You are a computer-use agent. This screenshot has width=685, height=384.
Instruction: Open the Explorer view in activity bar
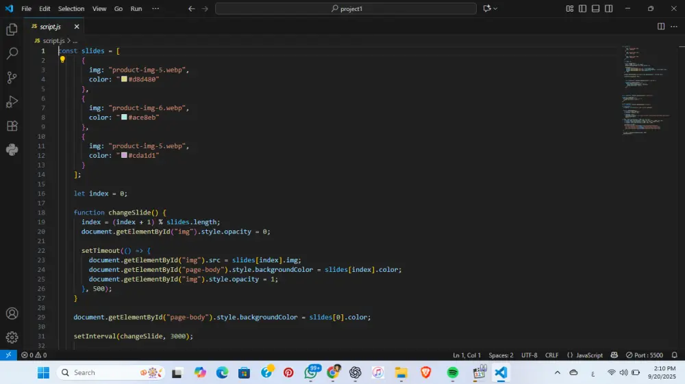(x=12, y=29)
